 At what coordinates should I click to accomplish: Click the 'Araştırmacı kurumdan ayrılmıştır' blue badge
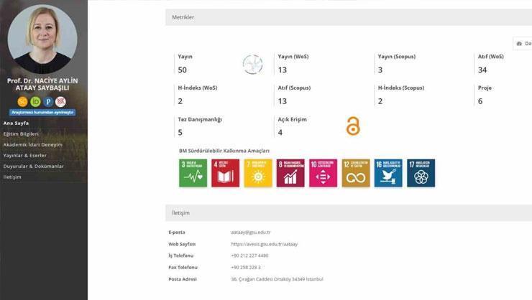(42, 113)
